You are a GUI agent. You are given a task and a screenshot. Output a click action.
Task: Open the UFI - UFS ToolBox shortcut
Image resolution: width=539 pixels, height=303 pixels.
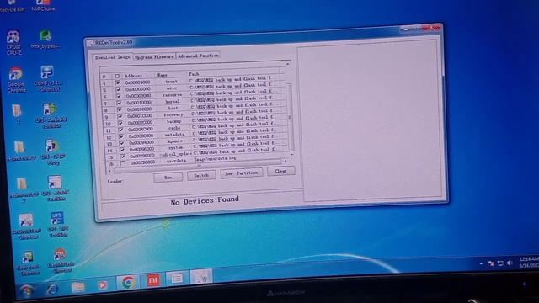tap(57, 225)
